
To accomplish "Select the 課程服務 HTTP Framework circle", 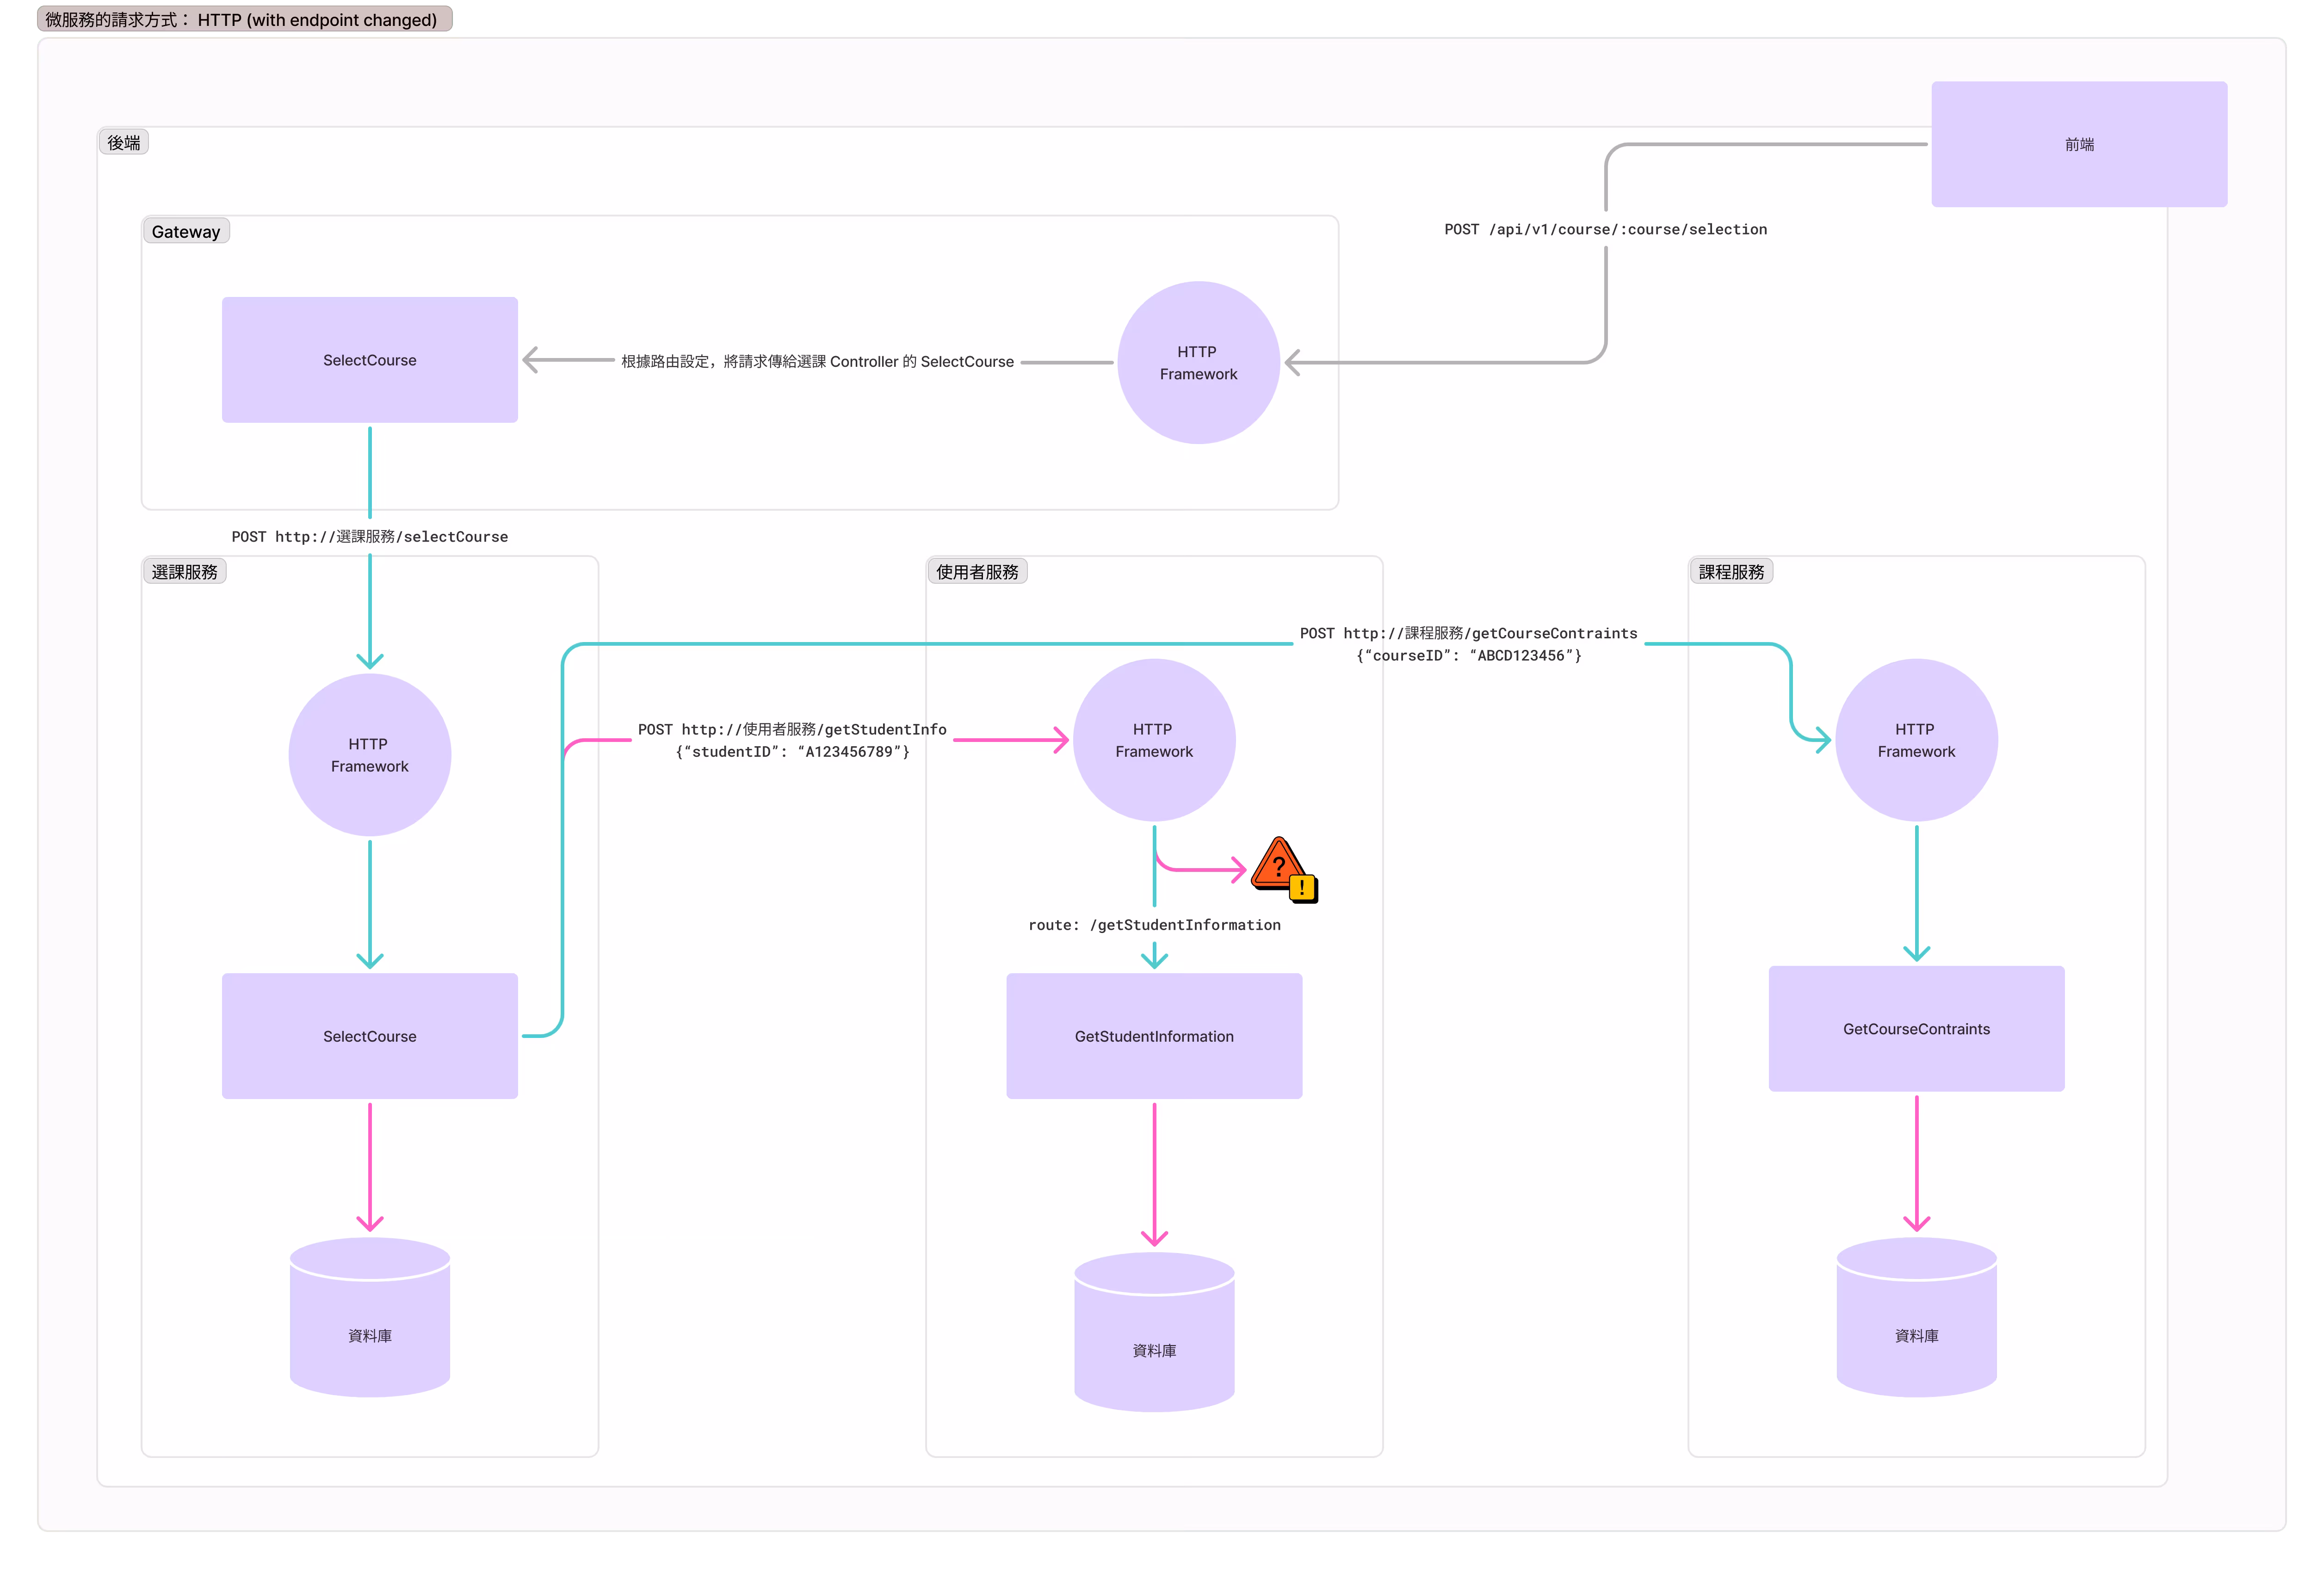I will [1916, 740].
